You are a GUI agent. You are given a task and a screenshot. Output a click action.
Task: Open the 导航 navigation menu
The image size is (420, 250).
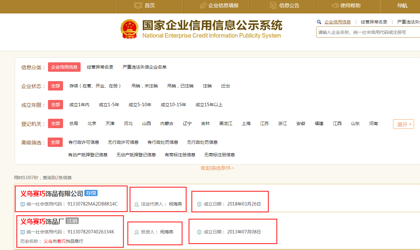[x=402, y=5]
